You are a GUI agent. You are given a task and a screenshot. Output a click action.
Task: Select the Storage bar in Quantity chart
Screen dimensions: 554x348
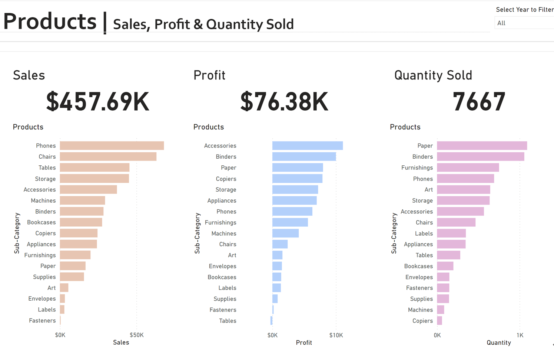pos(463,200)
